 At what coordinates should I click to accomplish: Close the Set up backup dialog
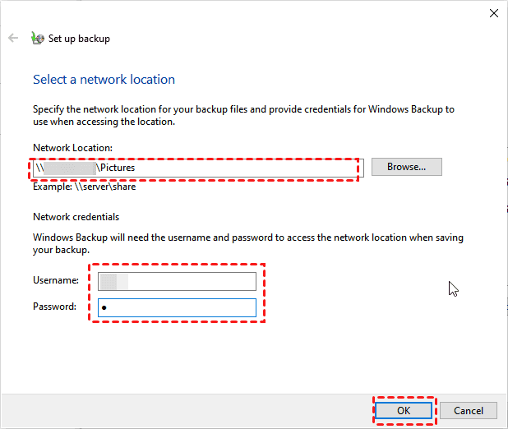tap(493, 13)
